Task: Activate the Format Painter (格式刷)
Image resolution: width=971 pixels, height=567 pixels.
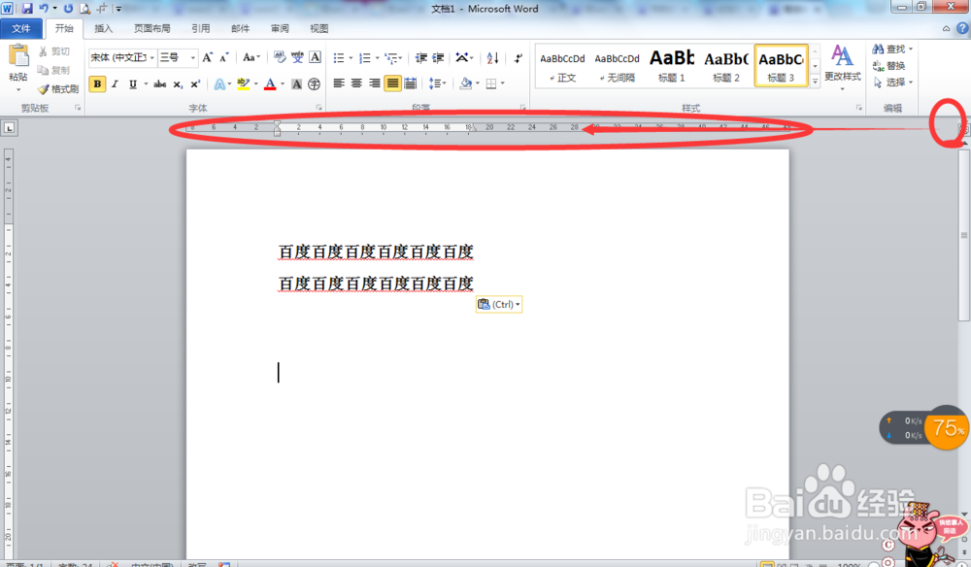Action: [58, 89]
